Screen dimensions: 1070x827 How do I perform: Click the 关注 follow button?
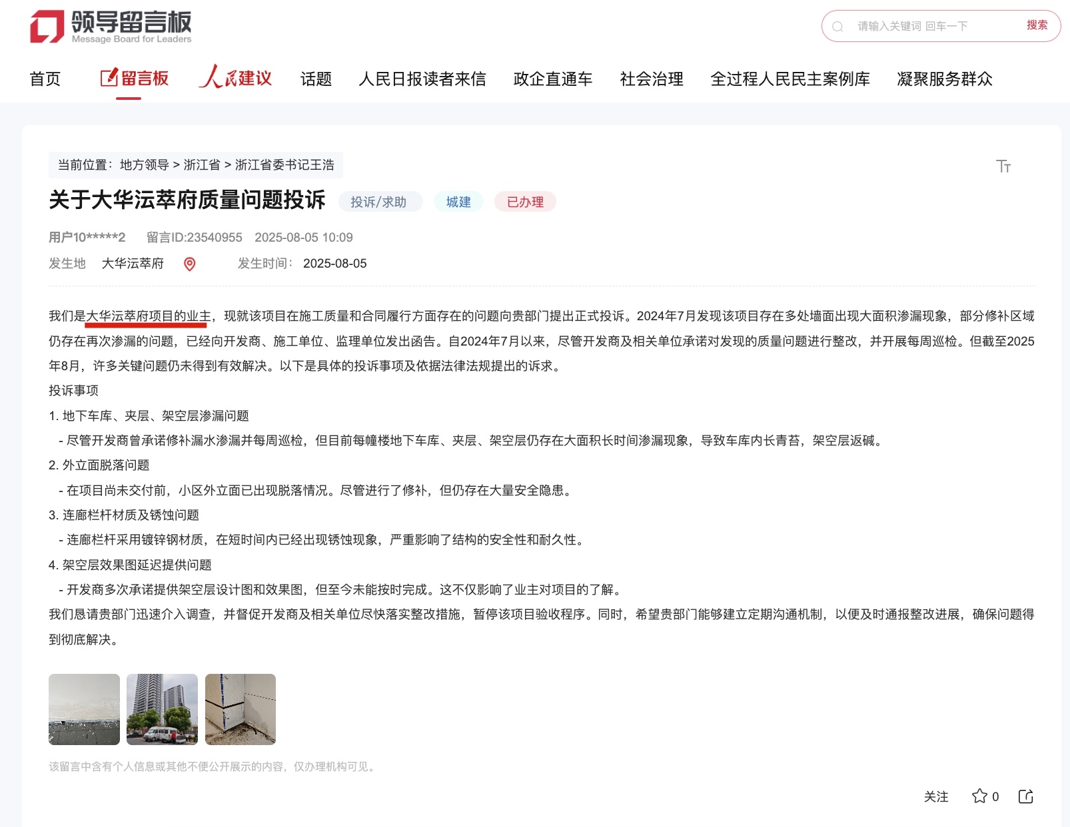click(x=936, y=796)
